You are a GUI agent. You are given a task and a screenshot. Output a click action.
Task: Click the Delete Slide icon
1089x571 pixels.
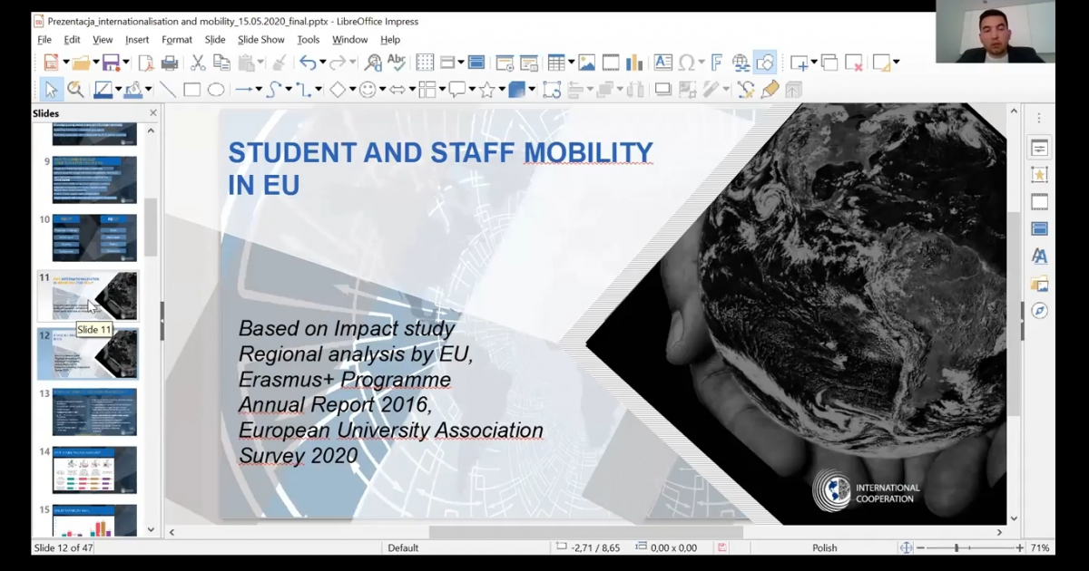coord(853,63)
